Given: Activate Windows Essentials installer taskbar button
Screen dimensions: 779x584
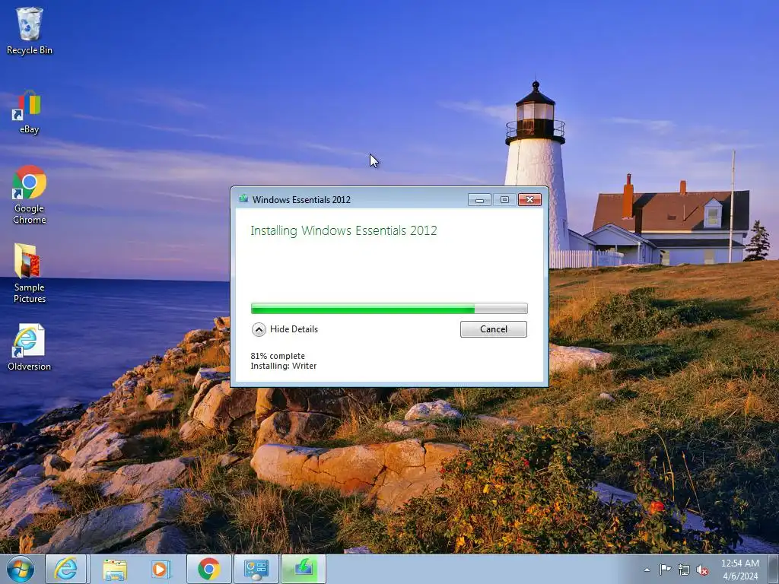Looking at the screenshot, I should 304,569.
